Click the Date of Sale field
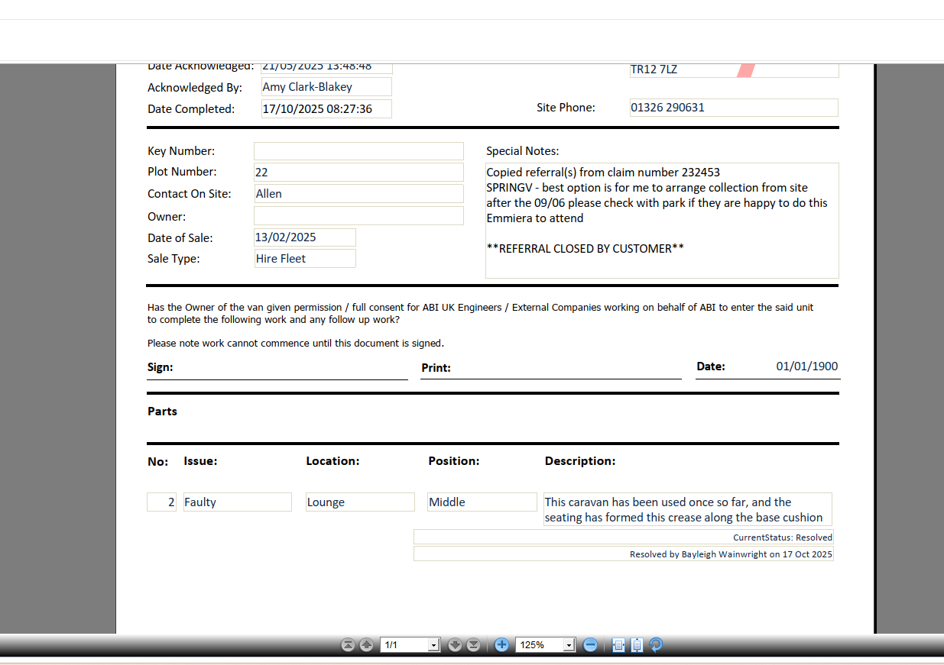 tap(305, 237)
